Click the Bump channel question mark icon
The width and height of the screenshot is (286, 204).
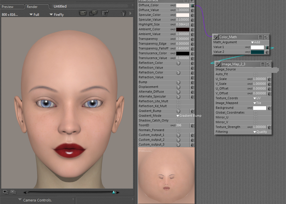coord(178,82)
